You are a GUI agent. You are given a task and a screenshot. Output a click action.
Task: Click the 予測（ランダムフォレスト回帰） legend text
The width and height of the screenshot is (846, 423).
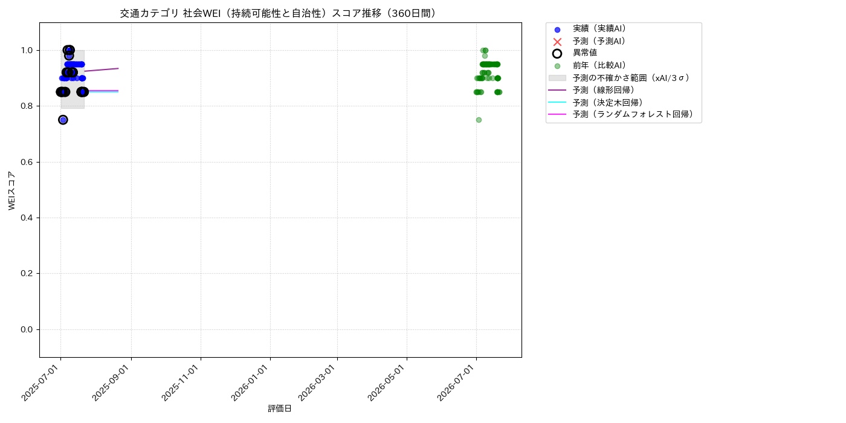pos(633,114)
